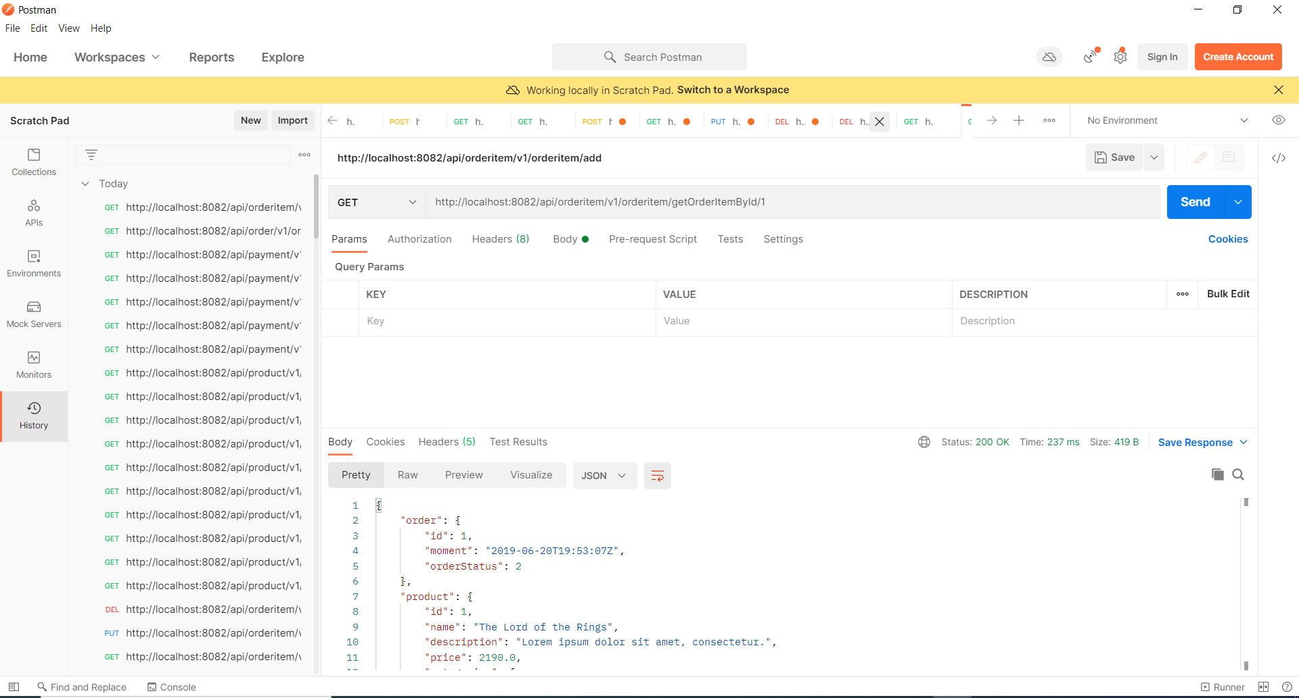Screen dimensions: 1299x698
Task: Expand the Save Response dropdown
Action: (1244, 443)
